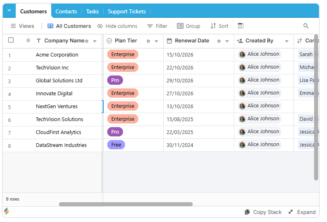Screen dimensions: 327x222
Task: Click Alice Johnson avatar in DataStream row
Action: [242, 145]
